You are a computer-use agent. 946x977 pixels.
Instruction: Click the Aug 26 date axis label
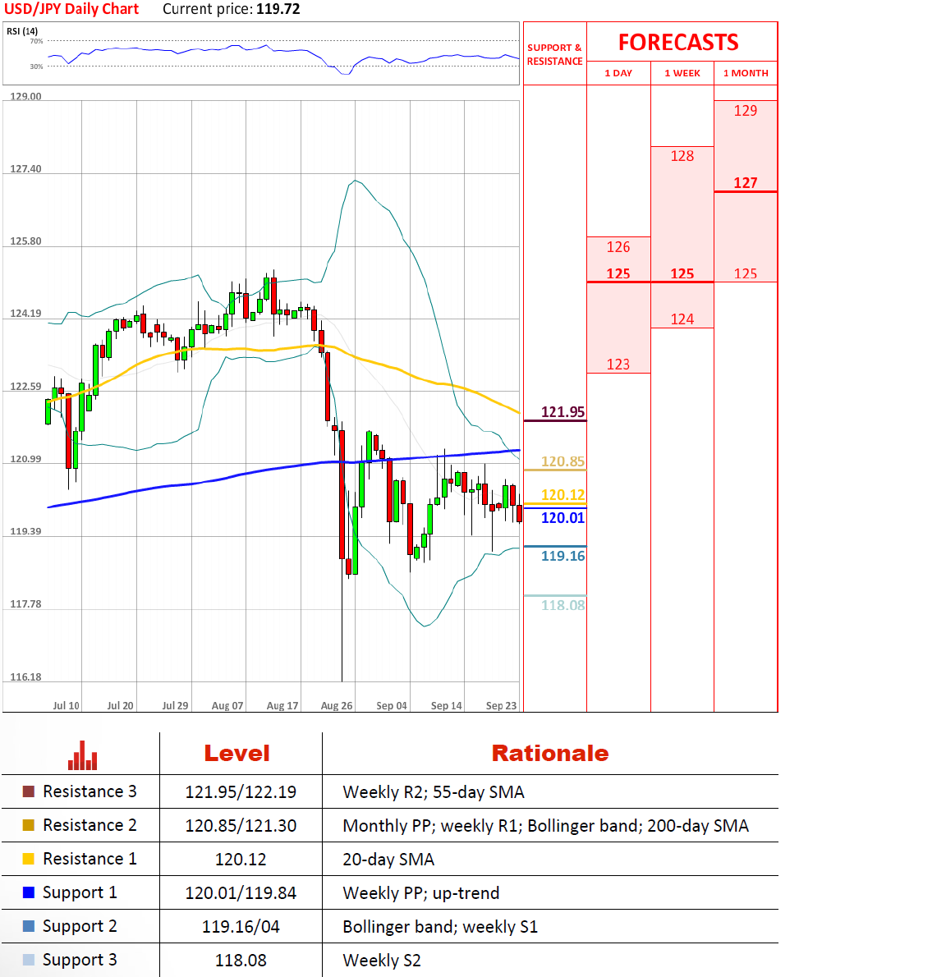tap(337, 705)
